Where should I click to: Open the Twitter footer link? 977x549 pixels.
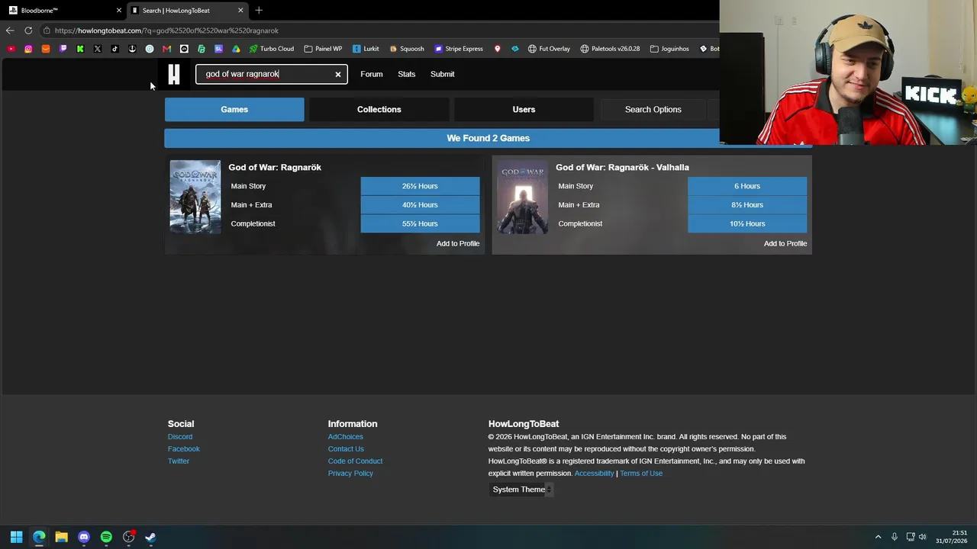click(x=179, y=461)
